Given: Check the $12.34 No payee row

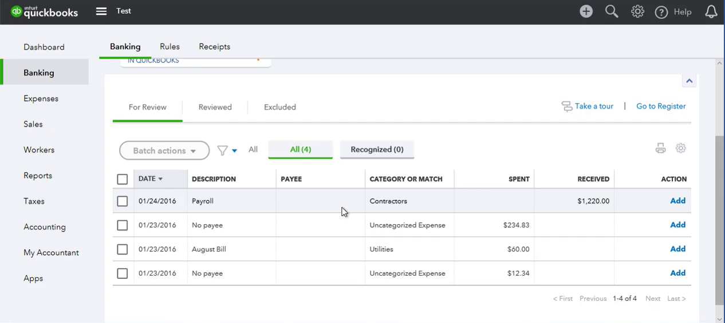Looking at the screenshot, I should [122, 273].
